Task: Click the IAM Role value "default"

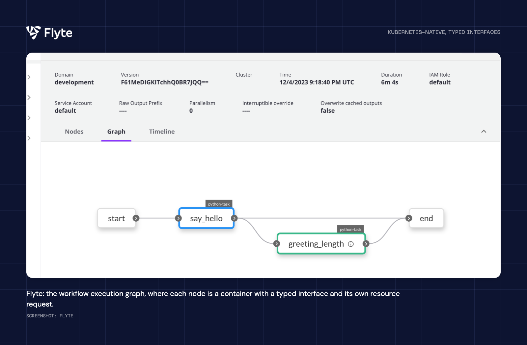Action: [440, 82]
